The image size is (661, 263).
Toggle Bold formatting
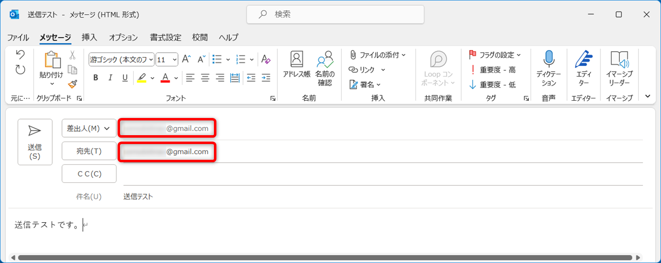pyautogui.click(x=95, y=78)
